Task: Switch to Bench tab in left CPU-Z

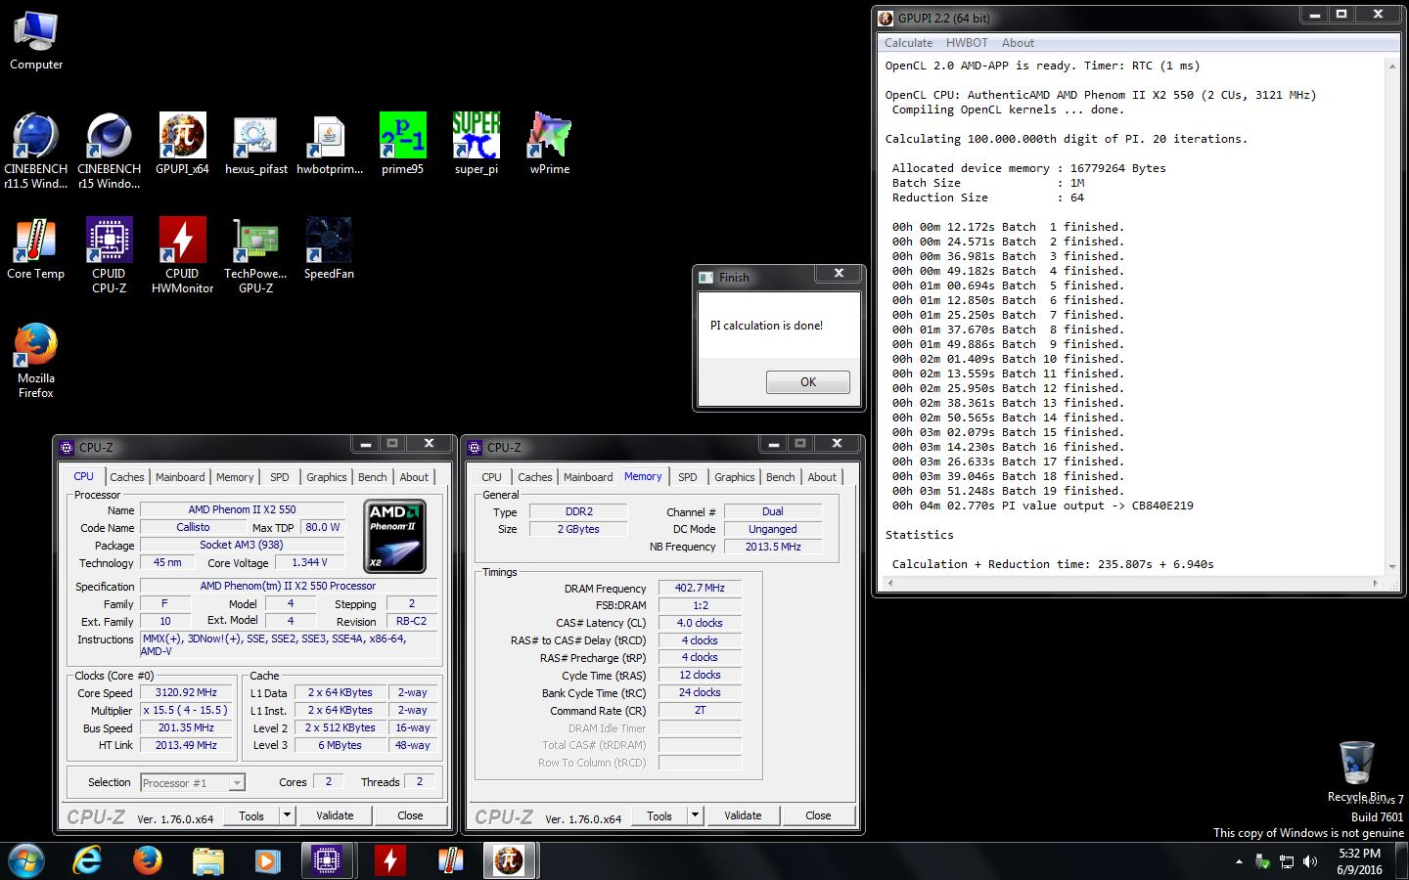Action: click(372, 477)
